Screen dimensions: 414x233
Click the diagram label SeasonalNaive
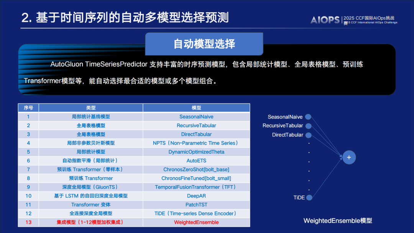pyautogui.click(x=285, y=117)
